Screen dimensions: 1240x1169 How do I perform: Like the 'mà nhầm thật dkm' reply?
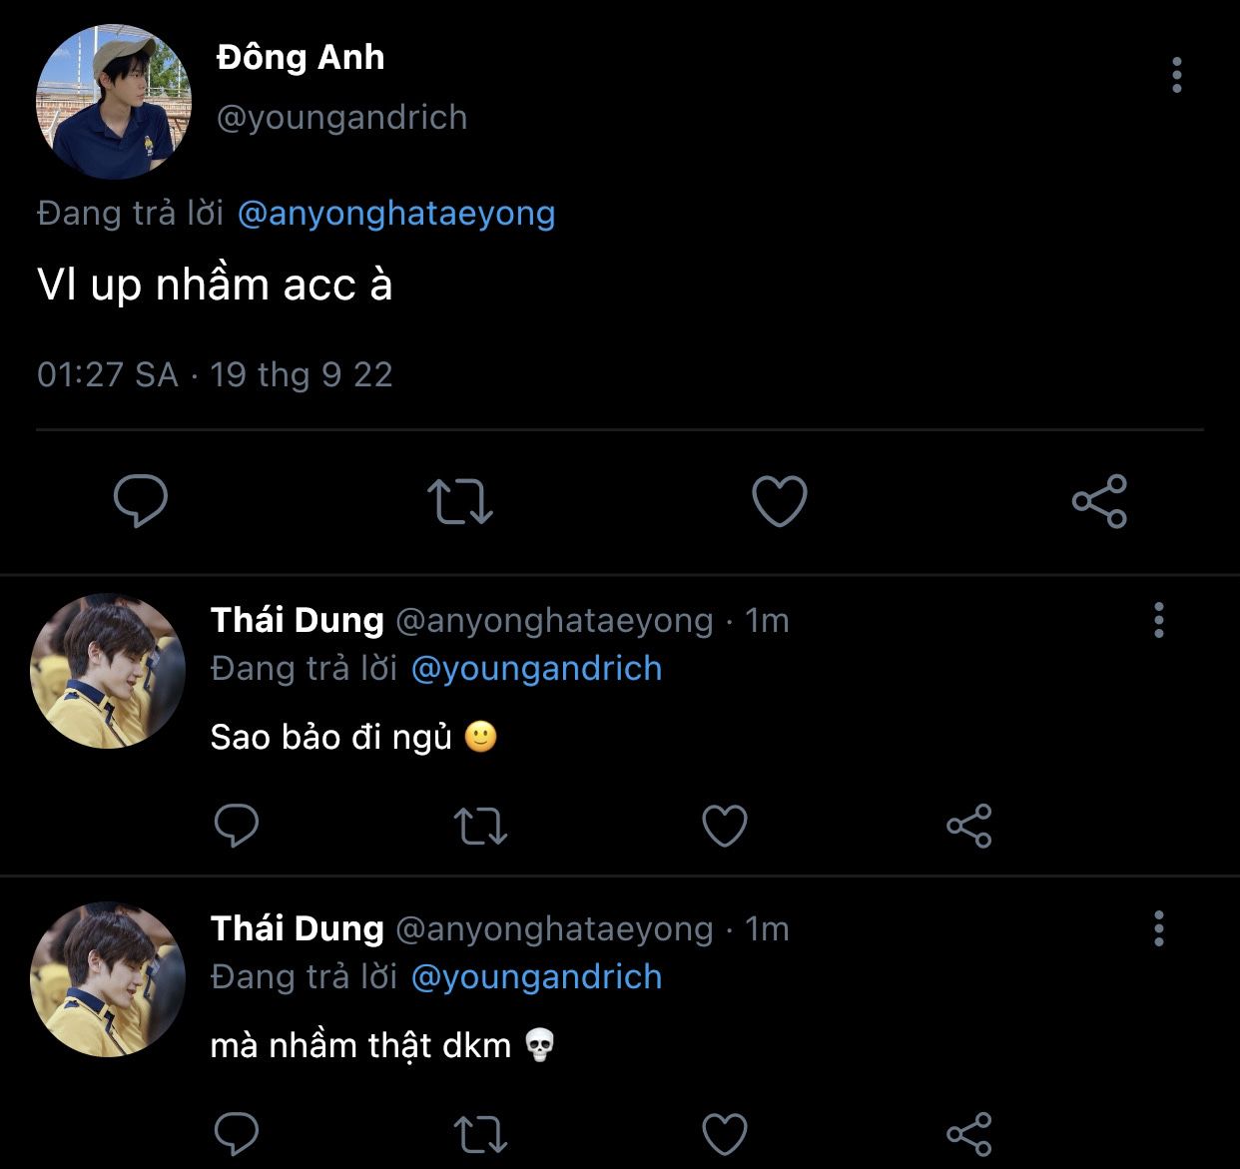(725, 1134)
